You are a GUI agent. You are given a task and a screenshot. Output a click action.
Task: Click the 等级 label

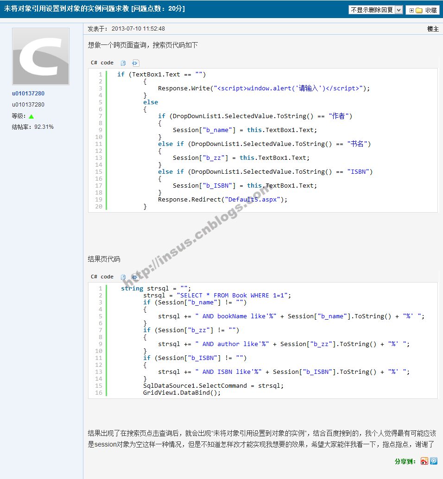(19, 116)
